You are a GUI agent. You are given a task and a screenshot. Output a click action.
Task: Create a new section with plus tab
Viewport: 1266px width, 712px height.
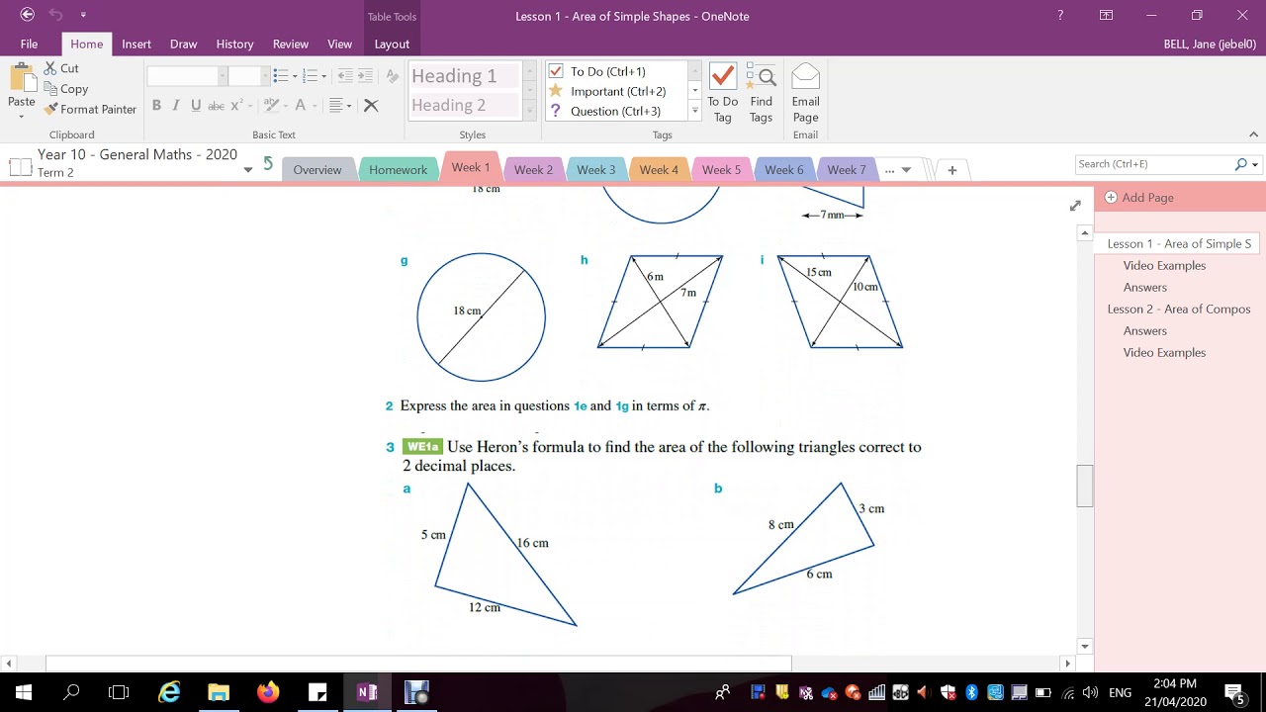[x=951, y=170]
